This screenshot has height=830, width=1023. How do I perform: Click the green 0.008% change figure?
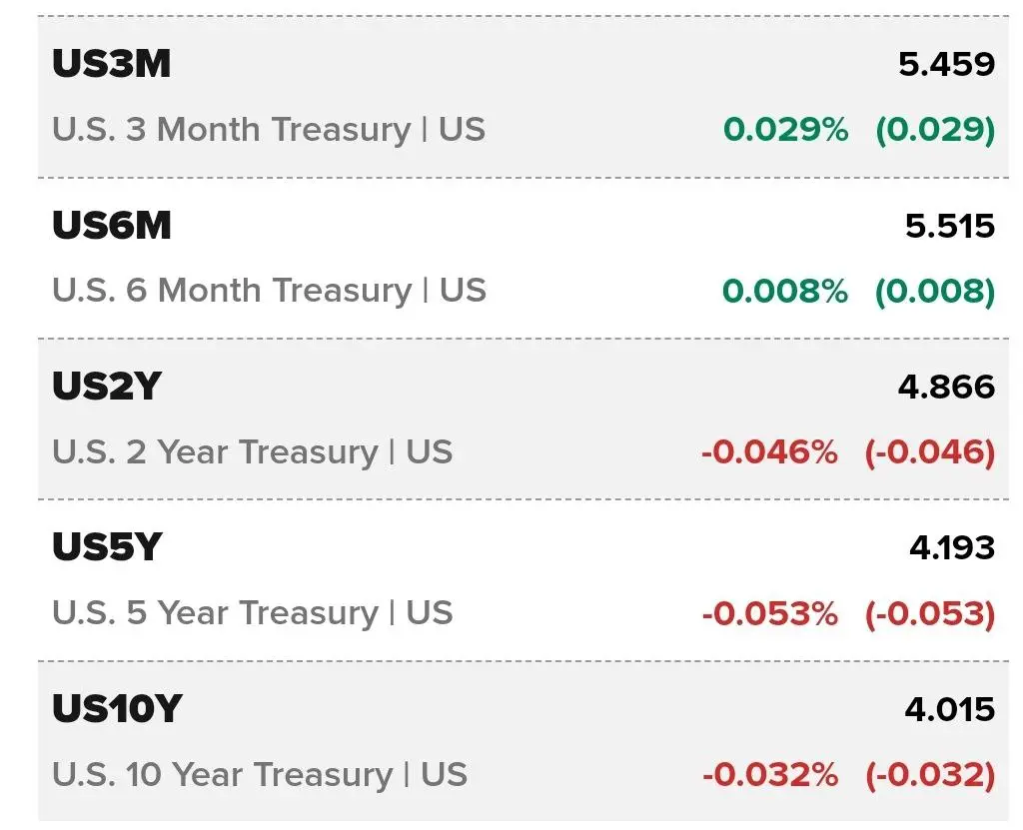(x=785, y=291)
